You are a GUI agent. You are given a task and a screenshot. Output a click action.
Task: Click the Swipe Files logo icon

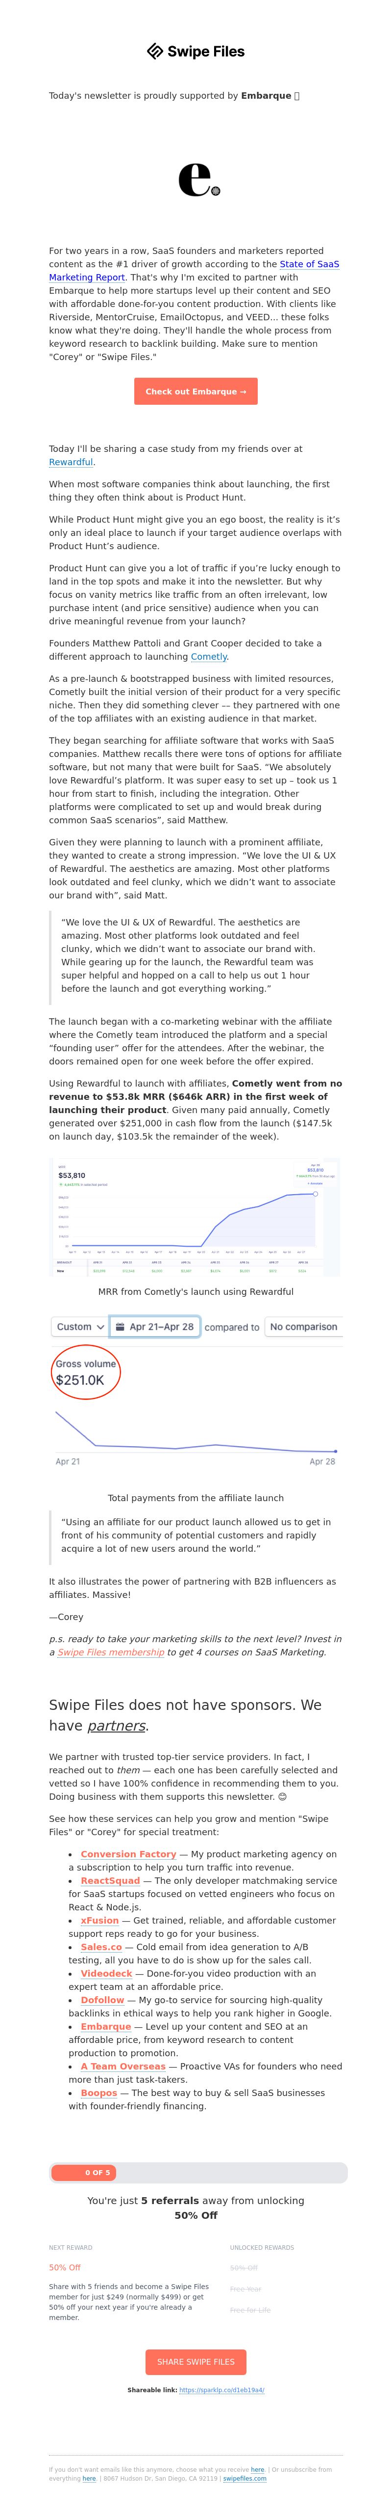tap(154, 51)
